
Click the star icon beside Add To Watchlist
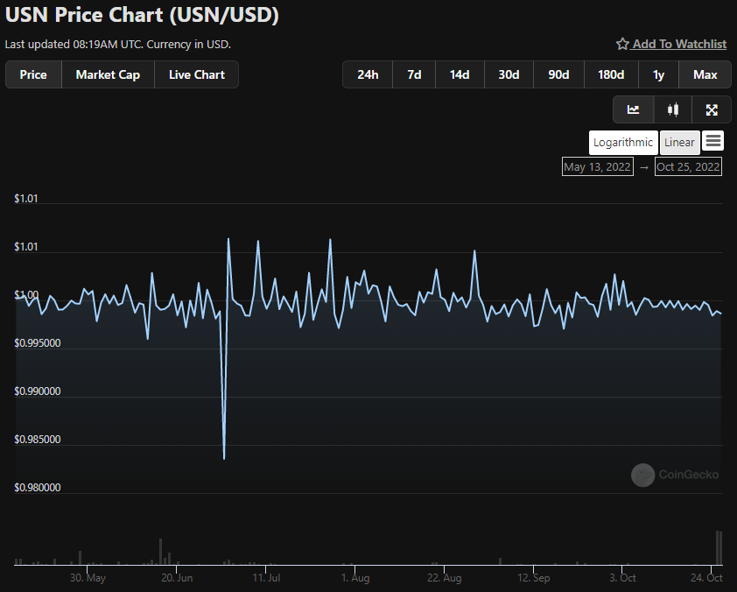[x=622, y=44]
